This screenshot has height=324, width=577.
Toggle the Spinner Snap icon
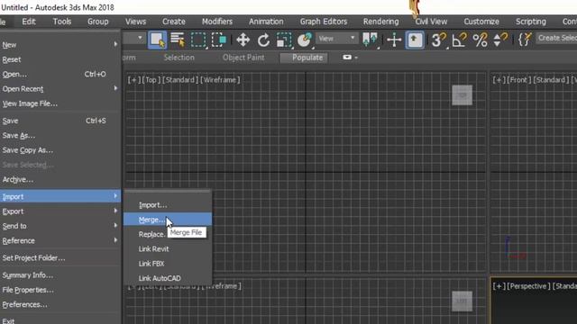point(500,40)
